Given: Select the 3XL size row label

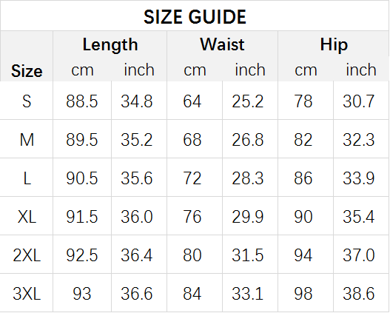Looking at the screenshot, I should click(x=27, y=294).
